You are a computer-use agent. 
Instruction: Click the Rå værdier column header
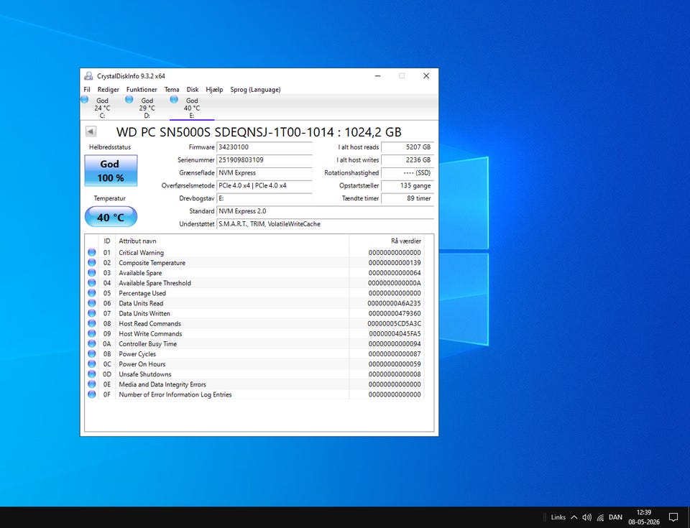[387, 241]
